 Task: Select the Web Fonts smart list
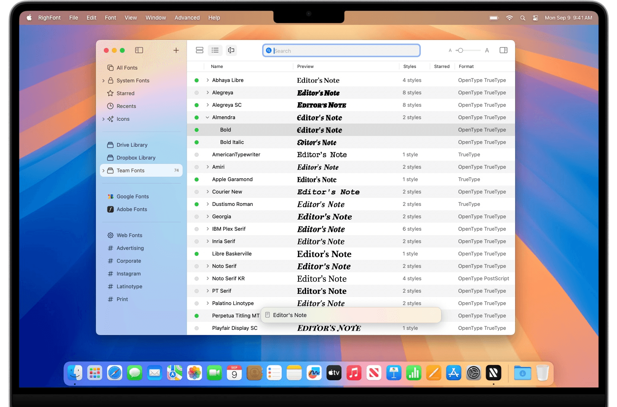click(125, 235)
